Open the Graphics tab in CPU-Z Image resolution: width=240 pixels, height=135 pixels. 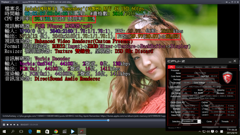click(215, 67)
